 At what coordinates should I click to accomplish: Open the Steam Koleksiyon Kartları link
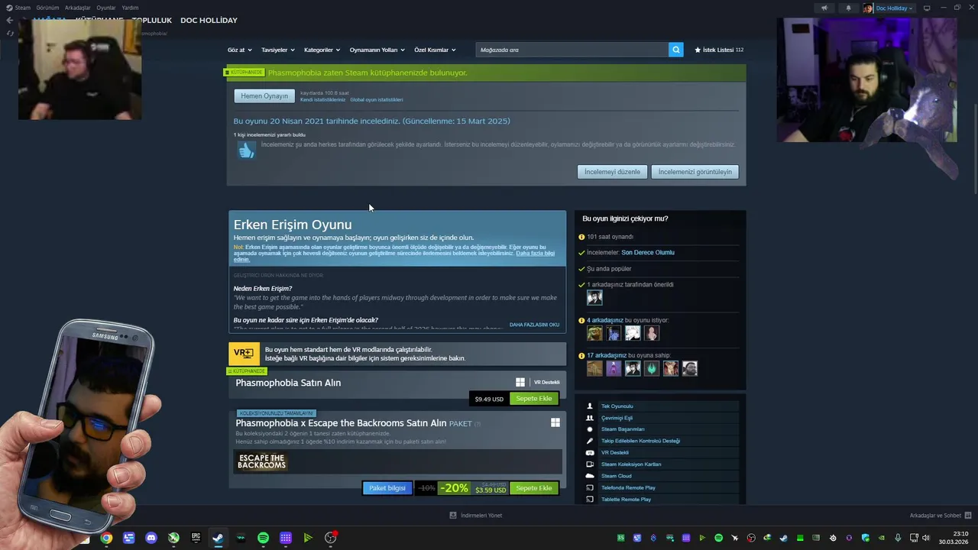pos(631,464)
